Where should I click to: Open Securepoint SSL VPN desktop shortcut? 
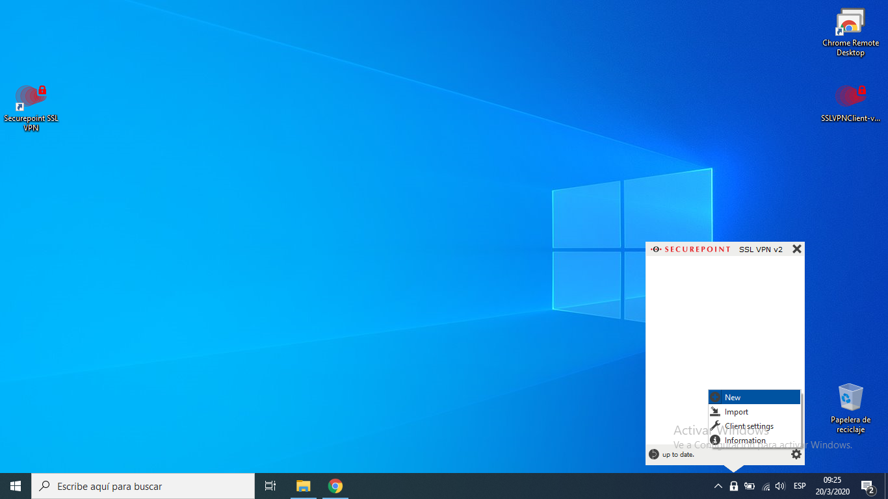pyautogui.click(x=31, y=108)
